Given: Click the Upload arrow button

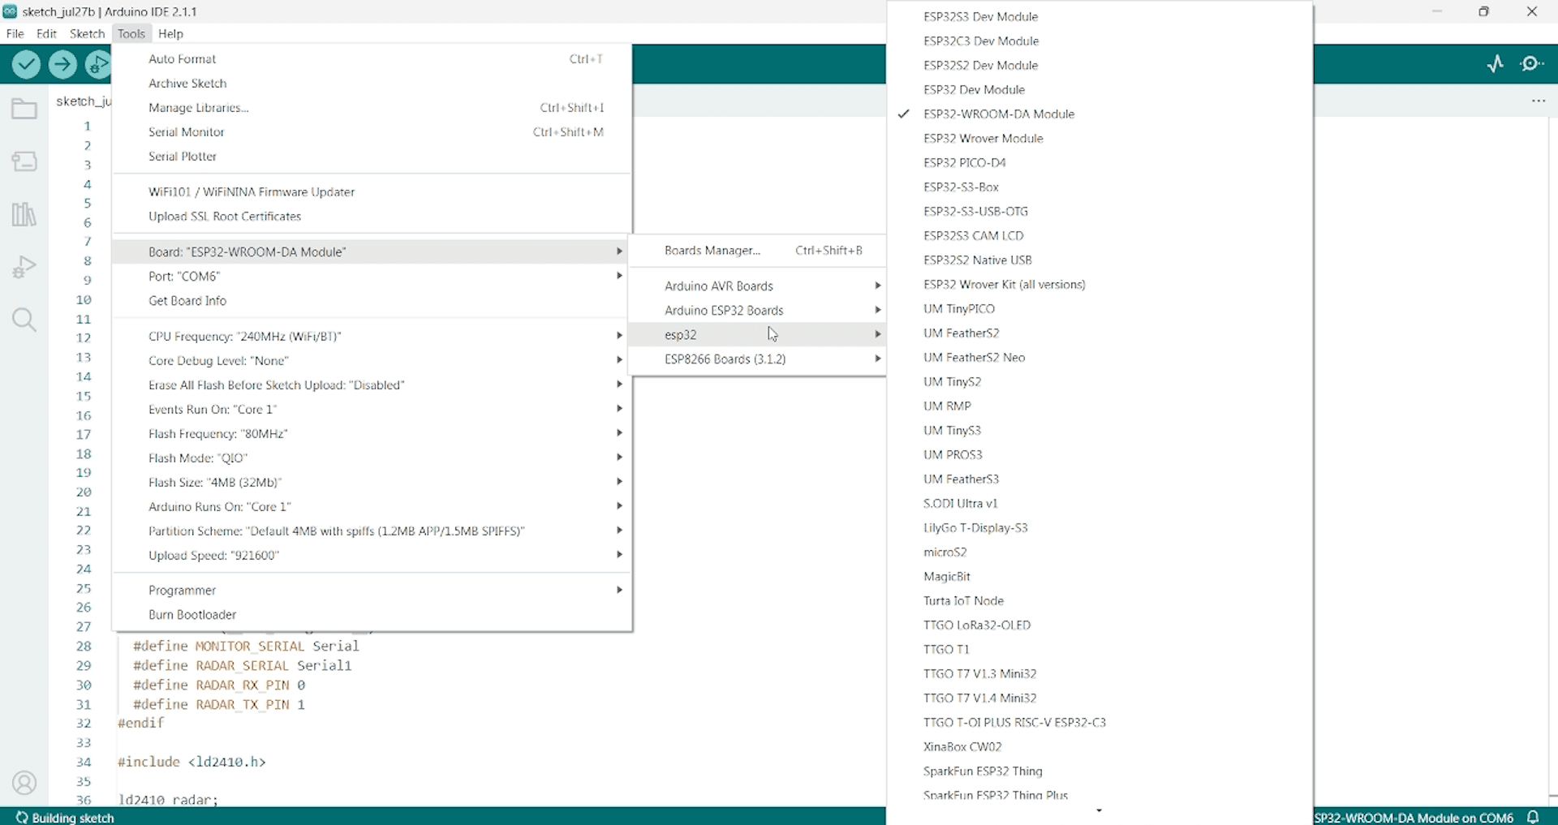Looking at the screenshot, I should click(62, 64).
